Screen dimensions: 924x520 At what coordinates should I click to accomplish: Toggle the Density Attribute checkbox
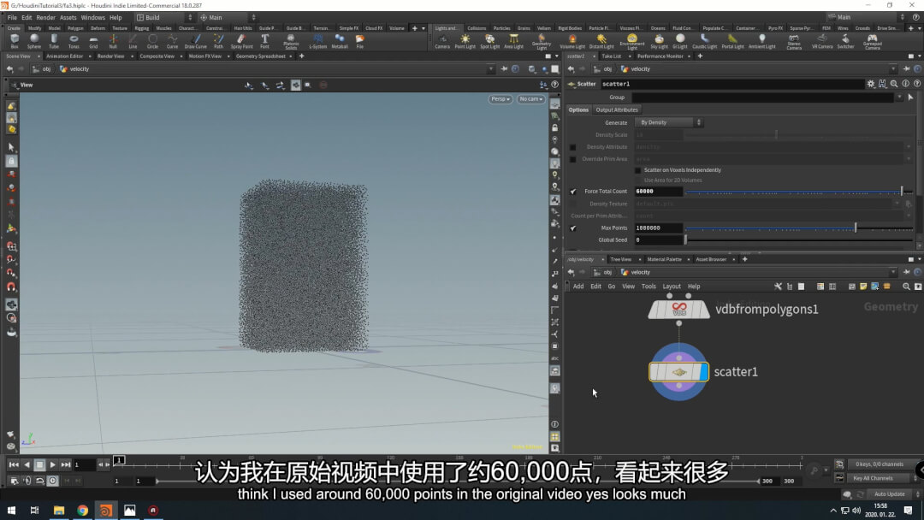click(572, 147)
